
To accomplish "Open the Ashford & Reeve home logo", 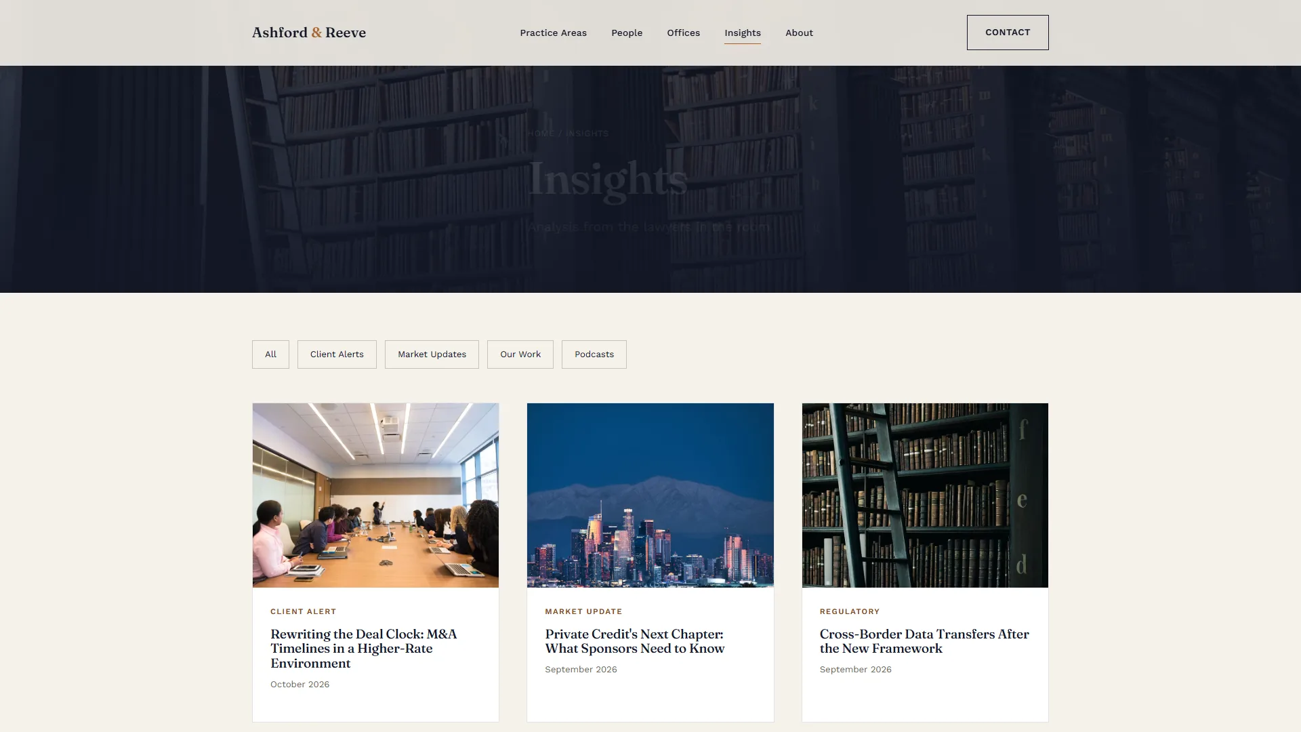I will (309, 33).
